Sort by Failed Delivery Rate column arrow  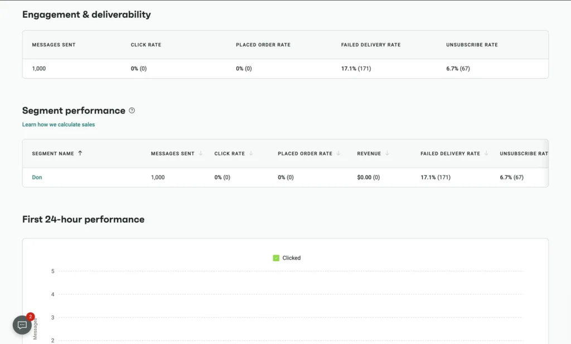pyautogui.click(x=486, y=153)
